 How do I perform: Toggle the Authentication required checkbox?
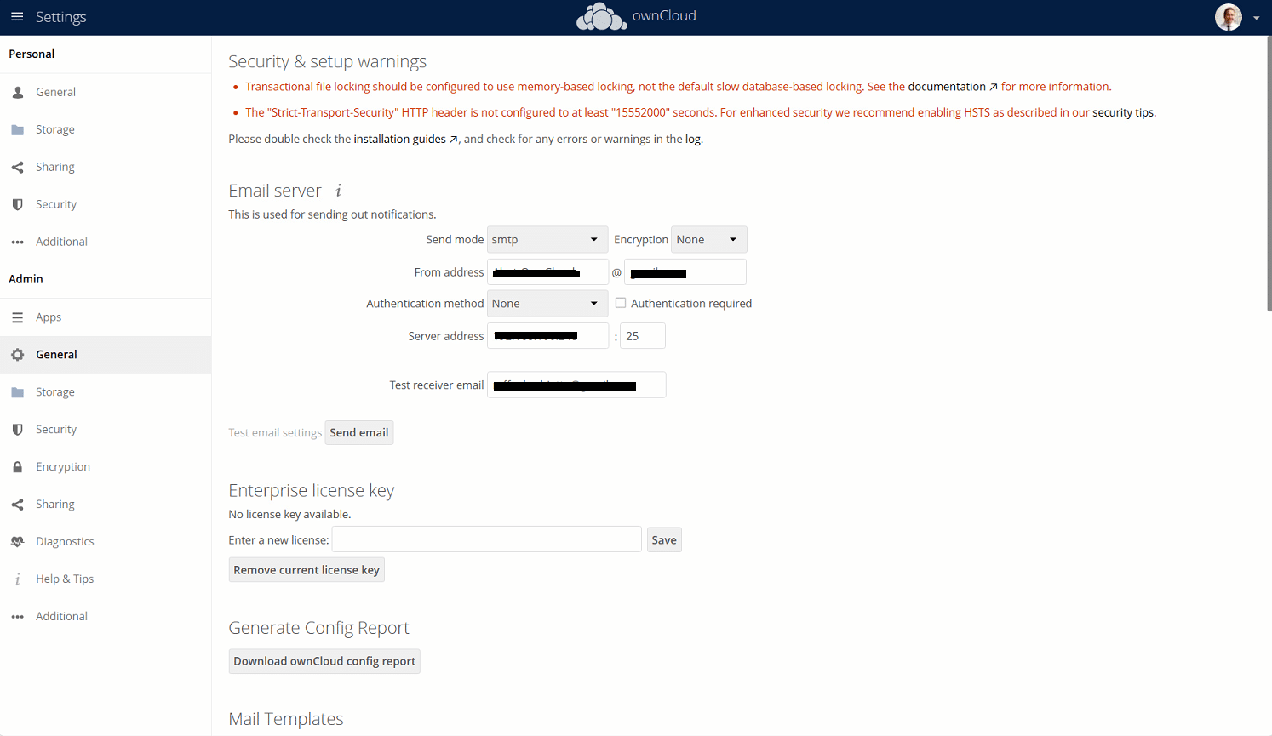[x=621, y=303]
